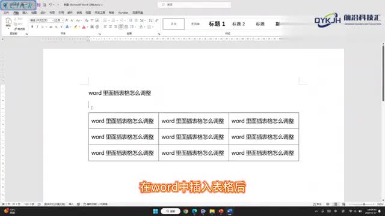Click the Decrease Font Size icon
Screen dimensions: 385x216
click(72, 20)
